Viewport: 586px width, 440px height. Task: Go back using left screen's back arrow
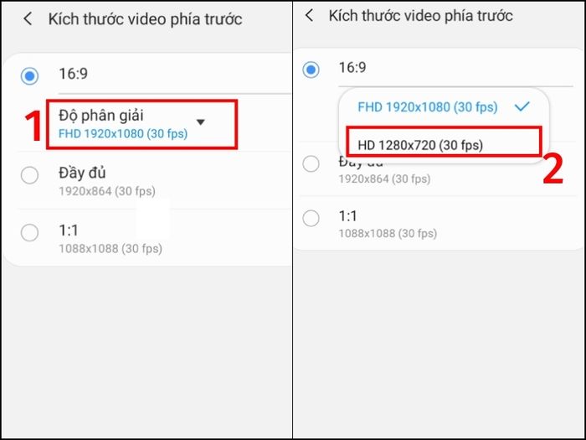tap(28, 18)
